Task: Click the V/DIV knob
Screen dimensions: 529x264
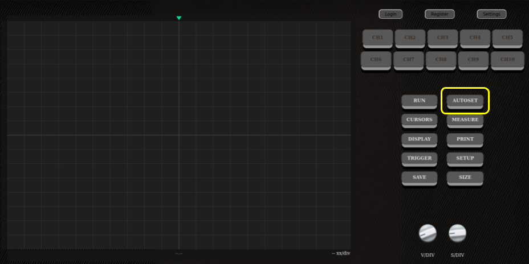Action: [428, 233]
